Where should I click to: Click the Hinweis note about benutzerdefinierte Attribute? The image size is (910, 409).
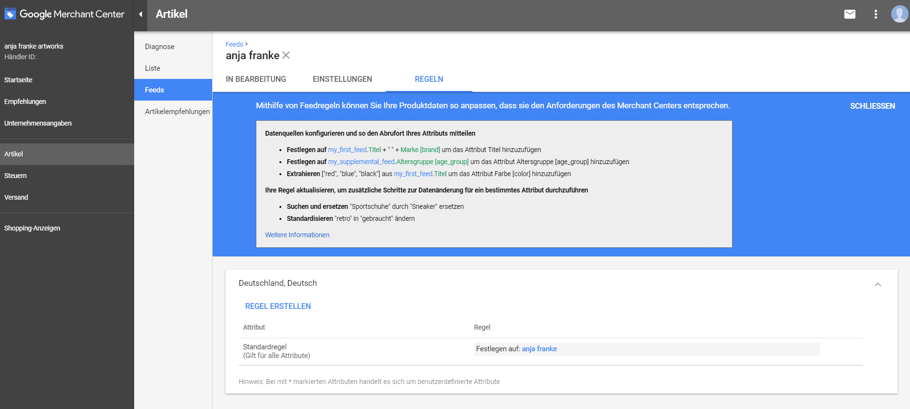coord(369,382)
